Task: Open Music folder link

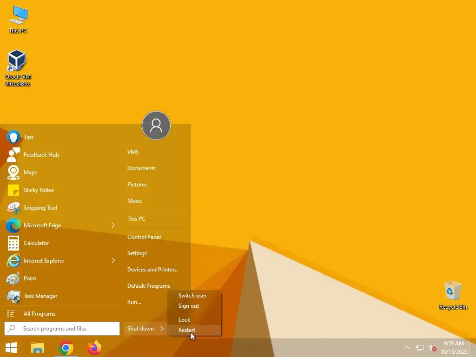Action: pyautogui.click(x=135, y=201)
